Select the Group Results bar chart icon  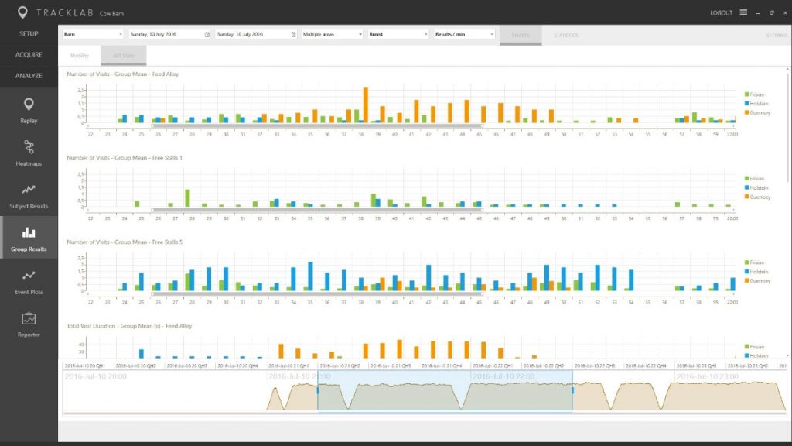click(29, 232)
